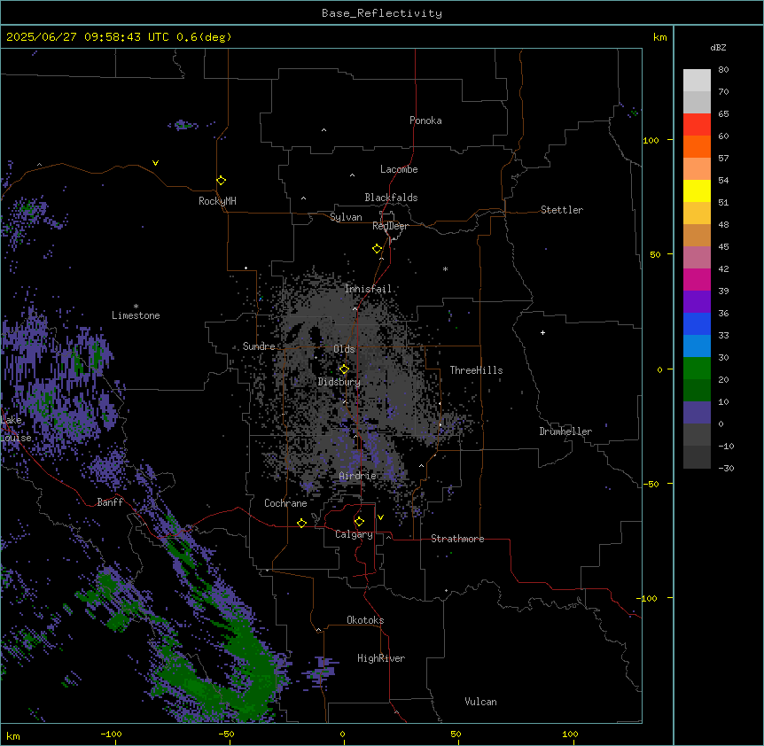Viewport: 764px width, 746px height.
Task: Click the yellow V marker northwest of RockyMH
Action: [155, 163]
